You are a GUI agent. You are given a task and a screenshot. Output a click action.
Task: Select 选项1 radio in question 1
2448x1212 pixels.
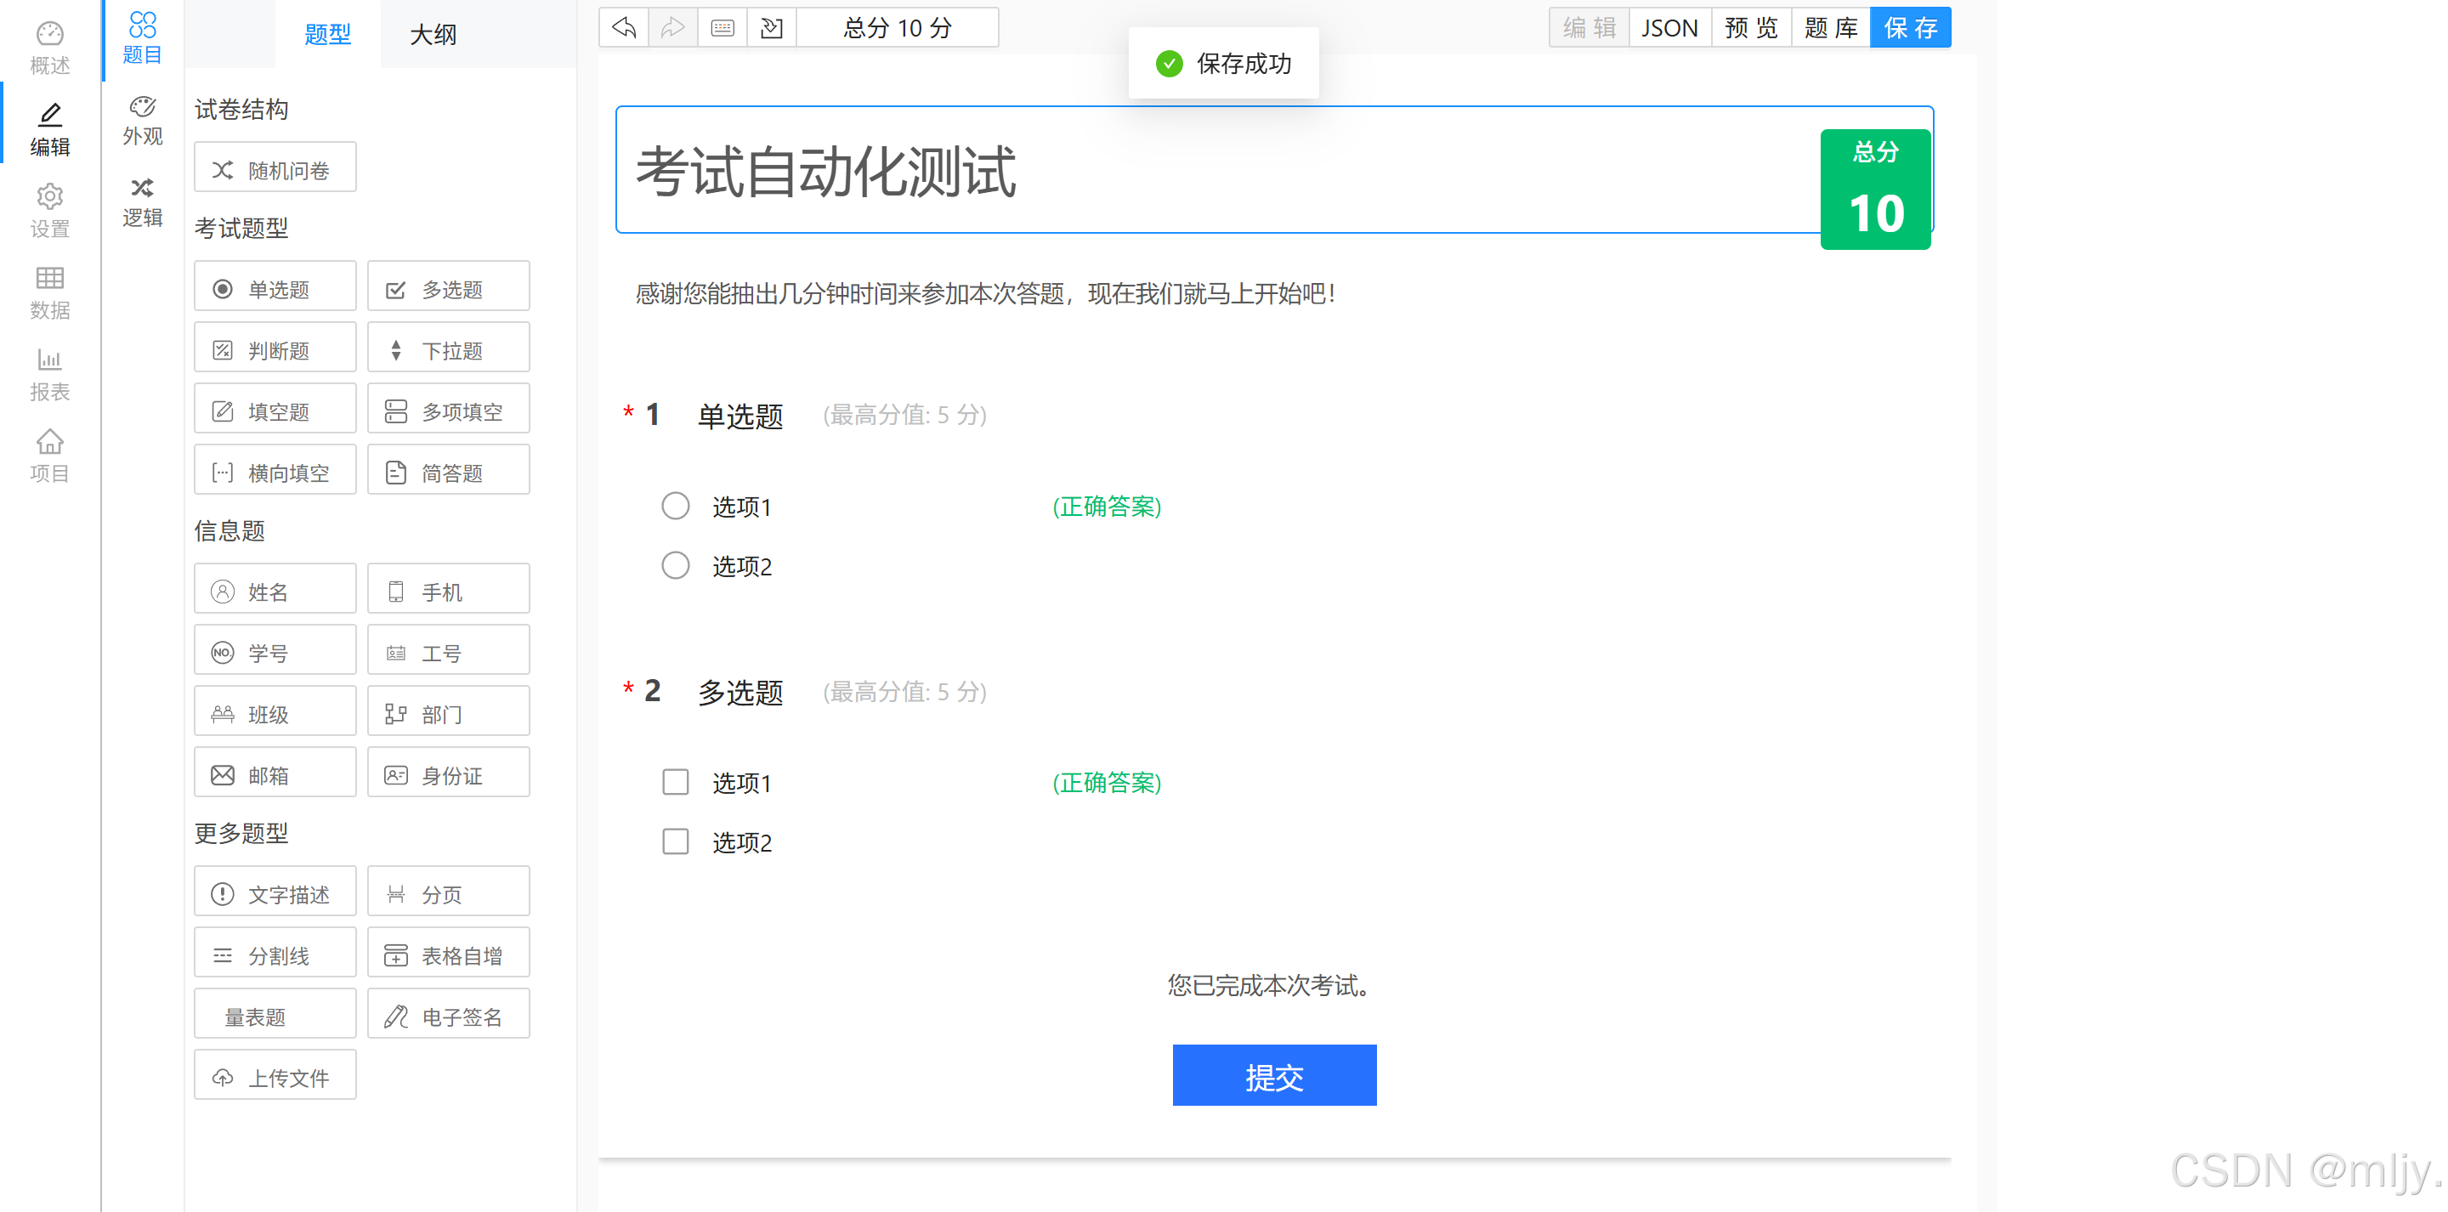(675, 506)
